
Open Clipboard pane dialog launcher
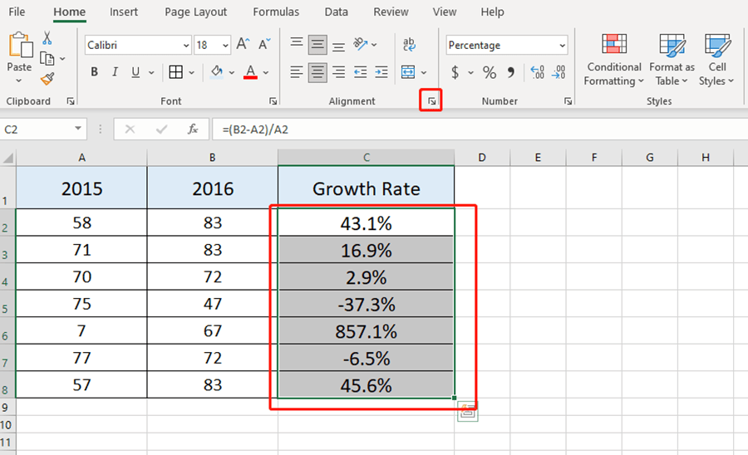[71, 101]
